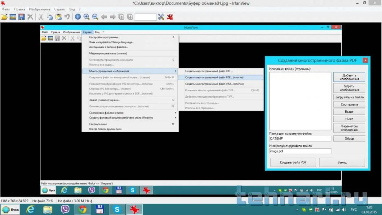Screen dimensions: 382x215
Task: Cut selection with the main toolbar scissors icon
Action: tap(41, 17)
